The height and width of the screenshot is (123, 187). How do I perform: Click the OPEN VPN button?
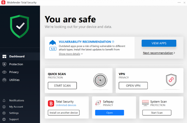point(133,86)
